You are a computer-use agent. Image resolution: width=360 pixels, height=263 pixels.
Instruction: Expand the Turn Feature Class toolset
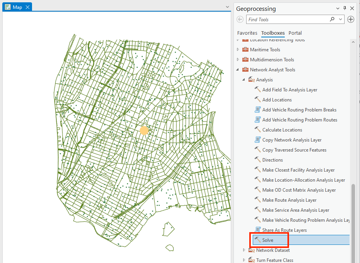pos(244,260)
